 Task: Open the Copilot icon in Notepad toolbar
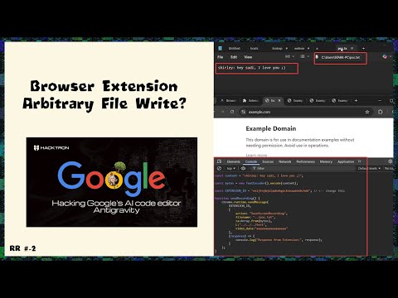[x=385, y=56]
